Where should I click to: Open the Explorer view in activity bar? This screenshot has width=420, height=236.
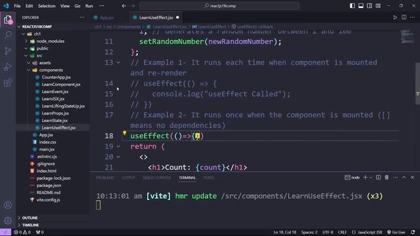[x=8, y=19]
